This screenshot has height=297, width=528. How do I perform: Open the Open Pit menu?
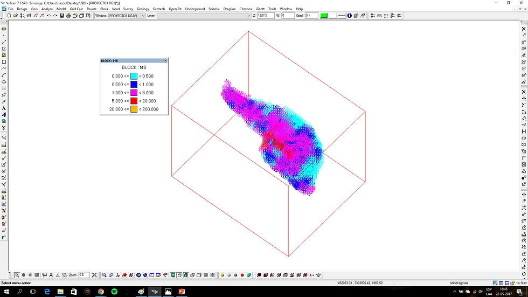pyautogui.click(x=175, y=9)
